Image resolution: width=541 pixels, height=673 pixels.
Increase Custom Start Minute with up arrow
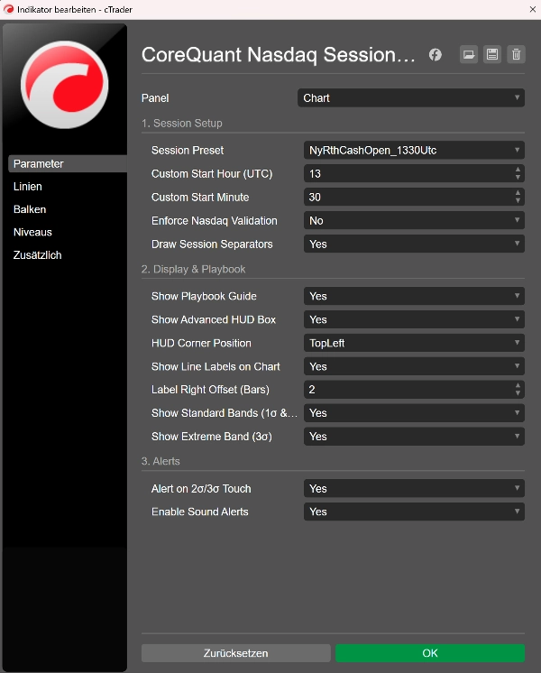518,193
